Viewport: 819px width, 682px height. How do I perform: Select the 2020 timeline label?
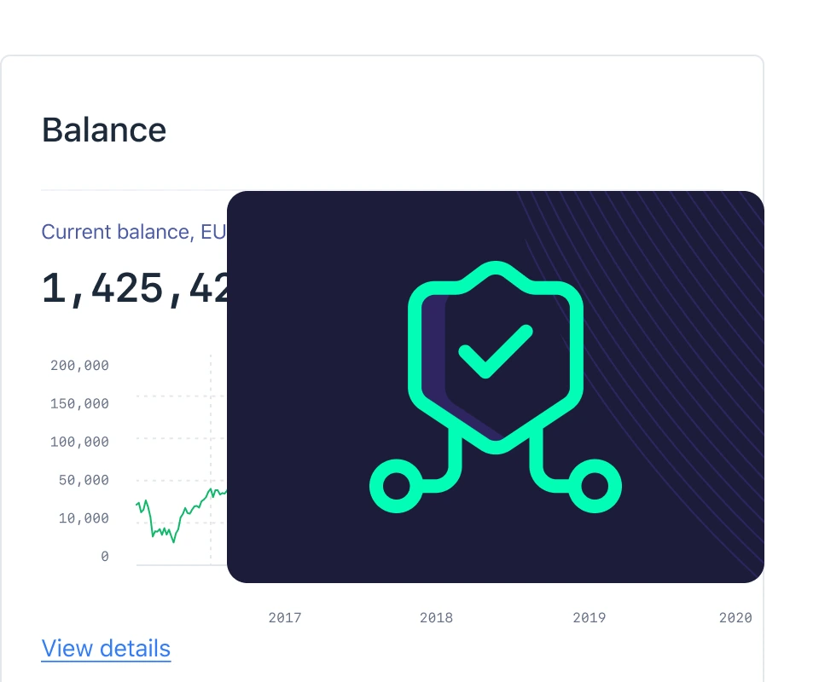[735, 617]
